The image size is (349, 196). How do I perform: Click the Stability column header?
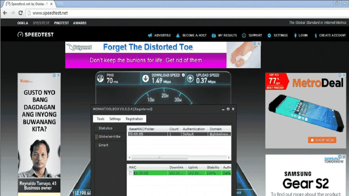[213, 167]
